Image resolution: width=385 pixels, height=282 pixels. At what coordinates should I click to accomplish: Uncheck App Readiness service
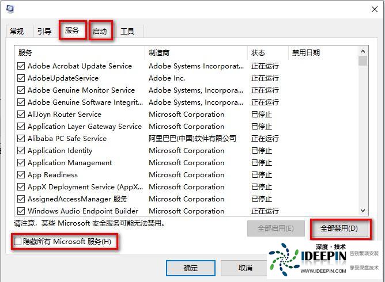click(21, 174)
